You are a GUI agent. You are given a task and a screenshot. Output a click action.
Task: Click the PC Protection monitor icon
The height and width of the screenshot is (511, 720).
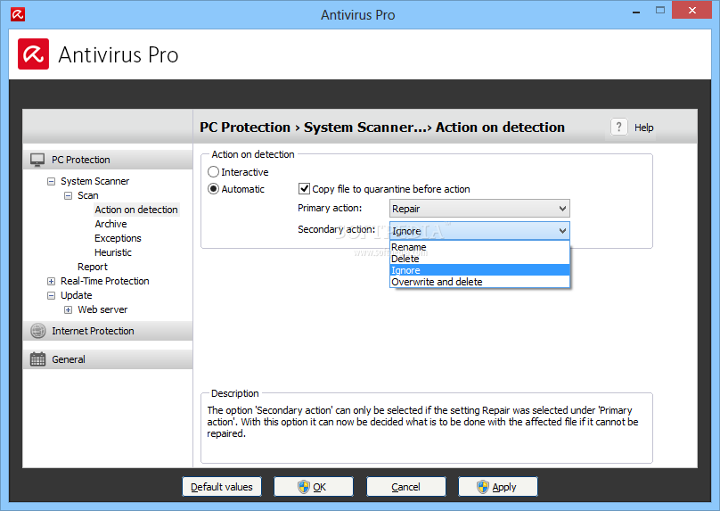tap(37, 160)
